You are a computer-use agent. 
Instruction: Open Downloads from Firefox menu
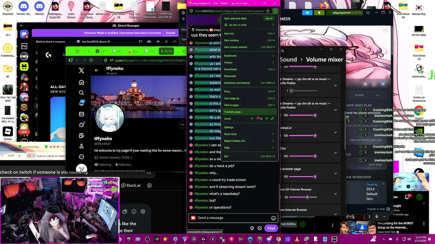[249, 69]
